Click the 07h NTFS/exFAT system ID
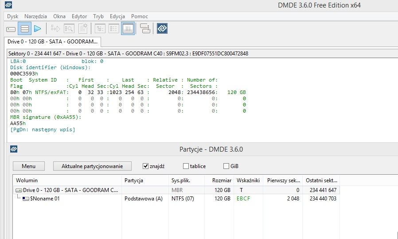This screenshot has width=398, height=239. coord(44,92)
